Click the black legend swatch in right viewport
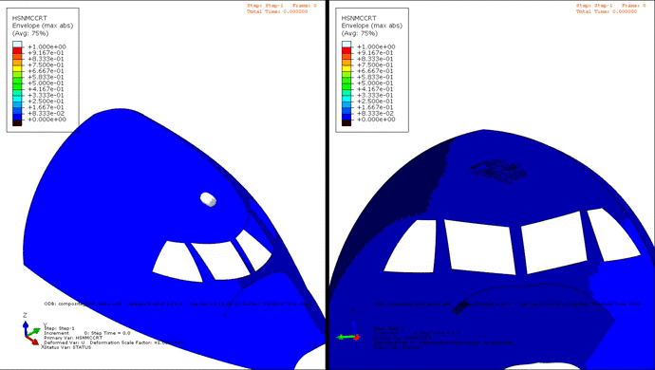This screenshot has height=370, width=655. [346, 122]
